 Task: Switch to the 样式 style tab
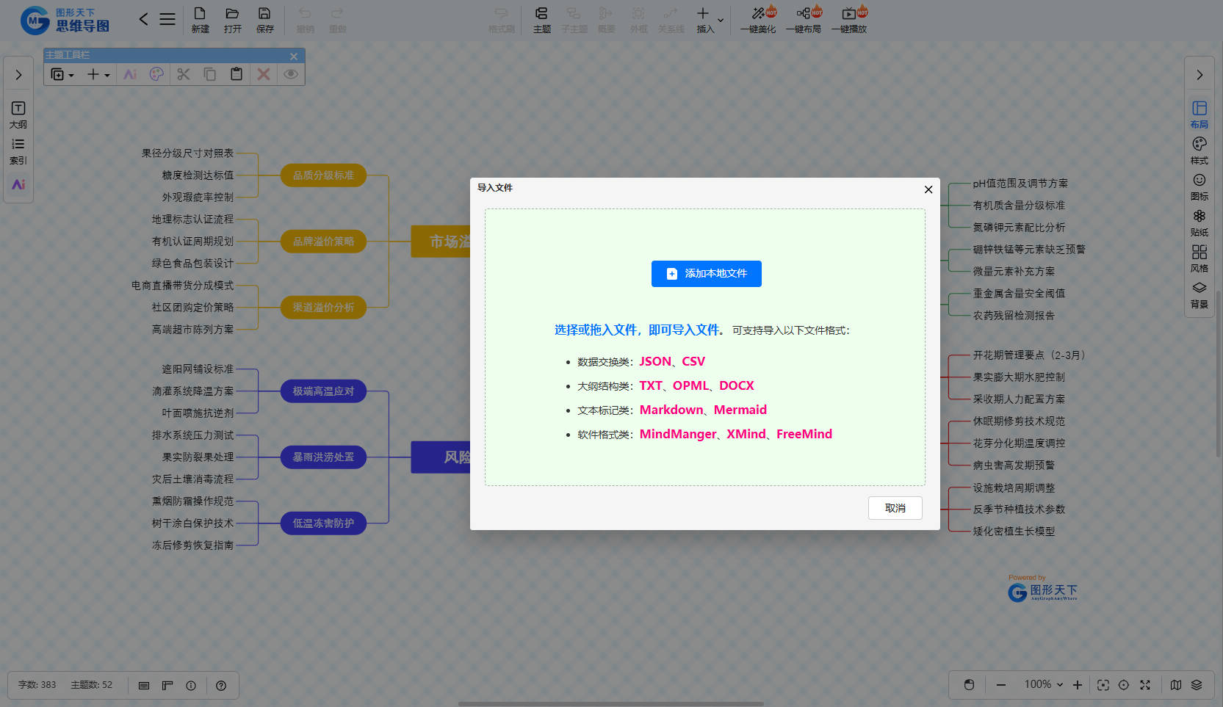(x=1199, y=150)
